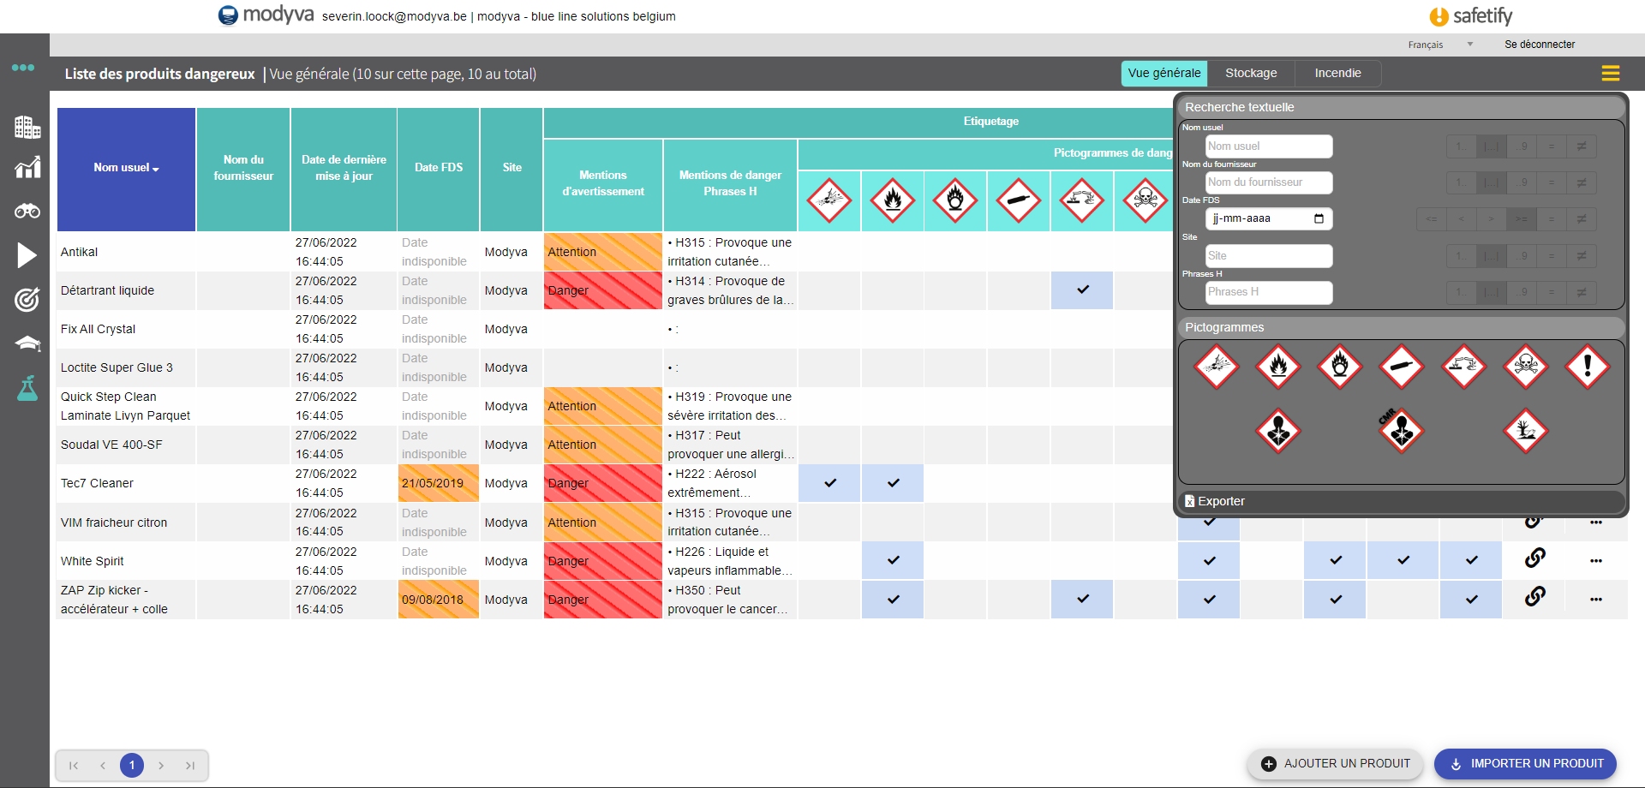The image size is (1645, 788).
Task: Select 'equals' operator for Phrases H filter
Action: (1552, 292)
